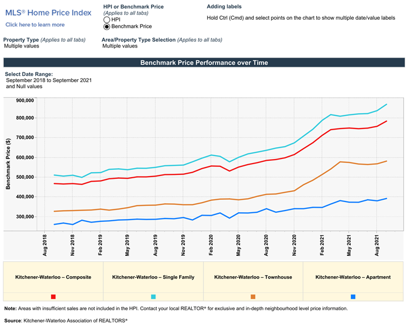Click the 'HPI or Benchmark Price' heading

[134, 7]
